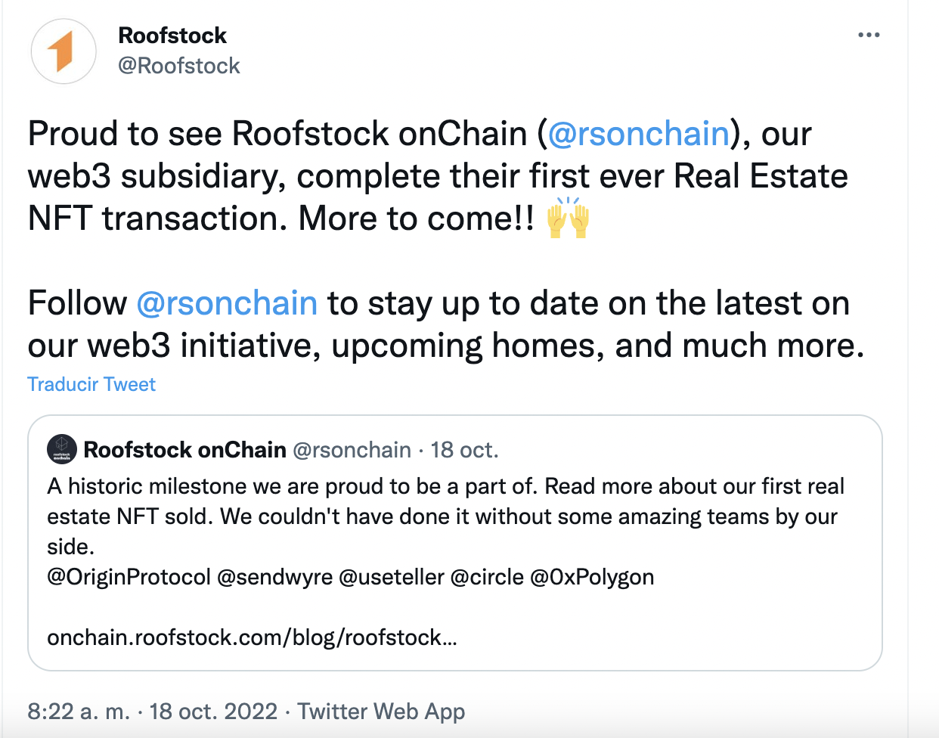Click the Roofstock onChain small avatar
The image size is (939, 738).
click(x=62, y=449)
